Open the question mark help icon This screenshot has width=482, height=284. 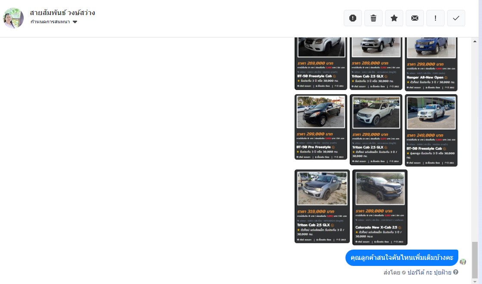456,272
